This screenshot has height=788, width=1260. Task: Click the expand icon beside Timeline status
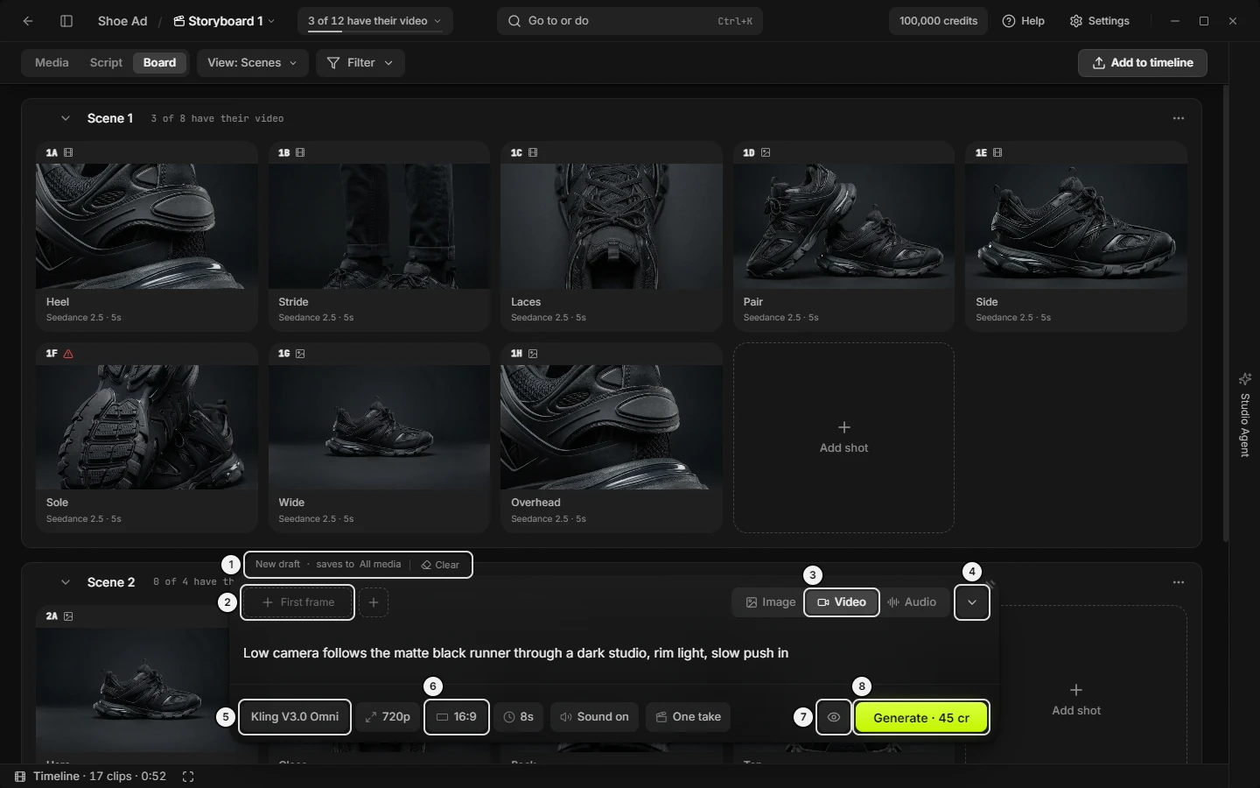tap(188, 777)
